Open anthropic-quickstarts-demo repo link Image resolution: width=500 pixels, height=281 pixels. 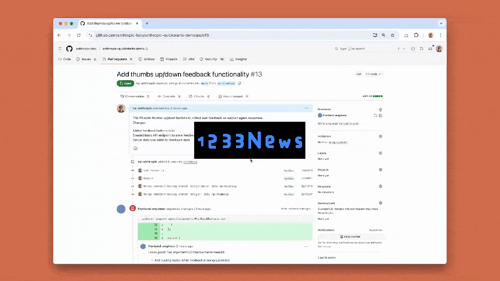coord(123,49)
